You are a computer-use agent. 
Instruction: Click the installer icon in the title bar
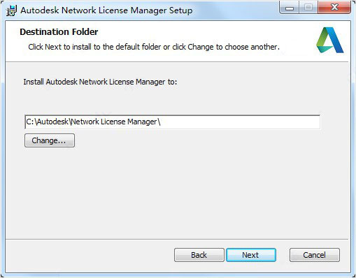(11, 10)
